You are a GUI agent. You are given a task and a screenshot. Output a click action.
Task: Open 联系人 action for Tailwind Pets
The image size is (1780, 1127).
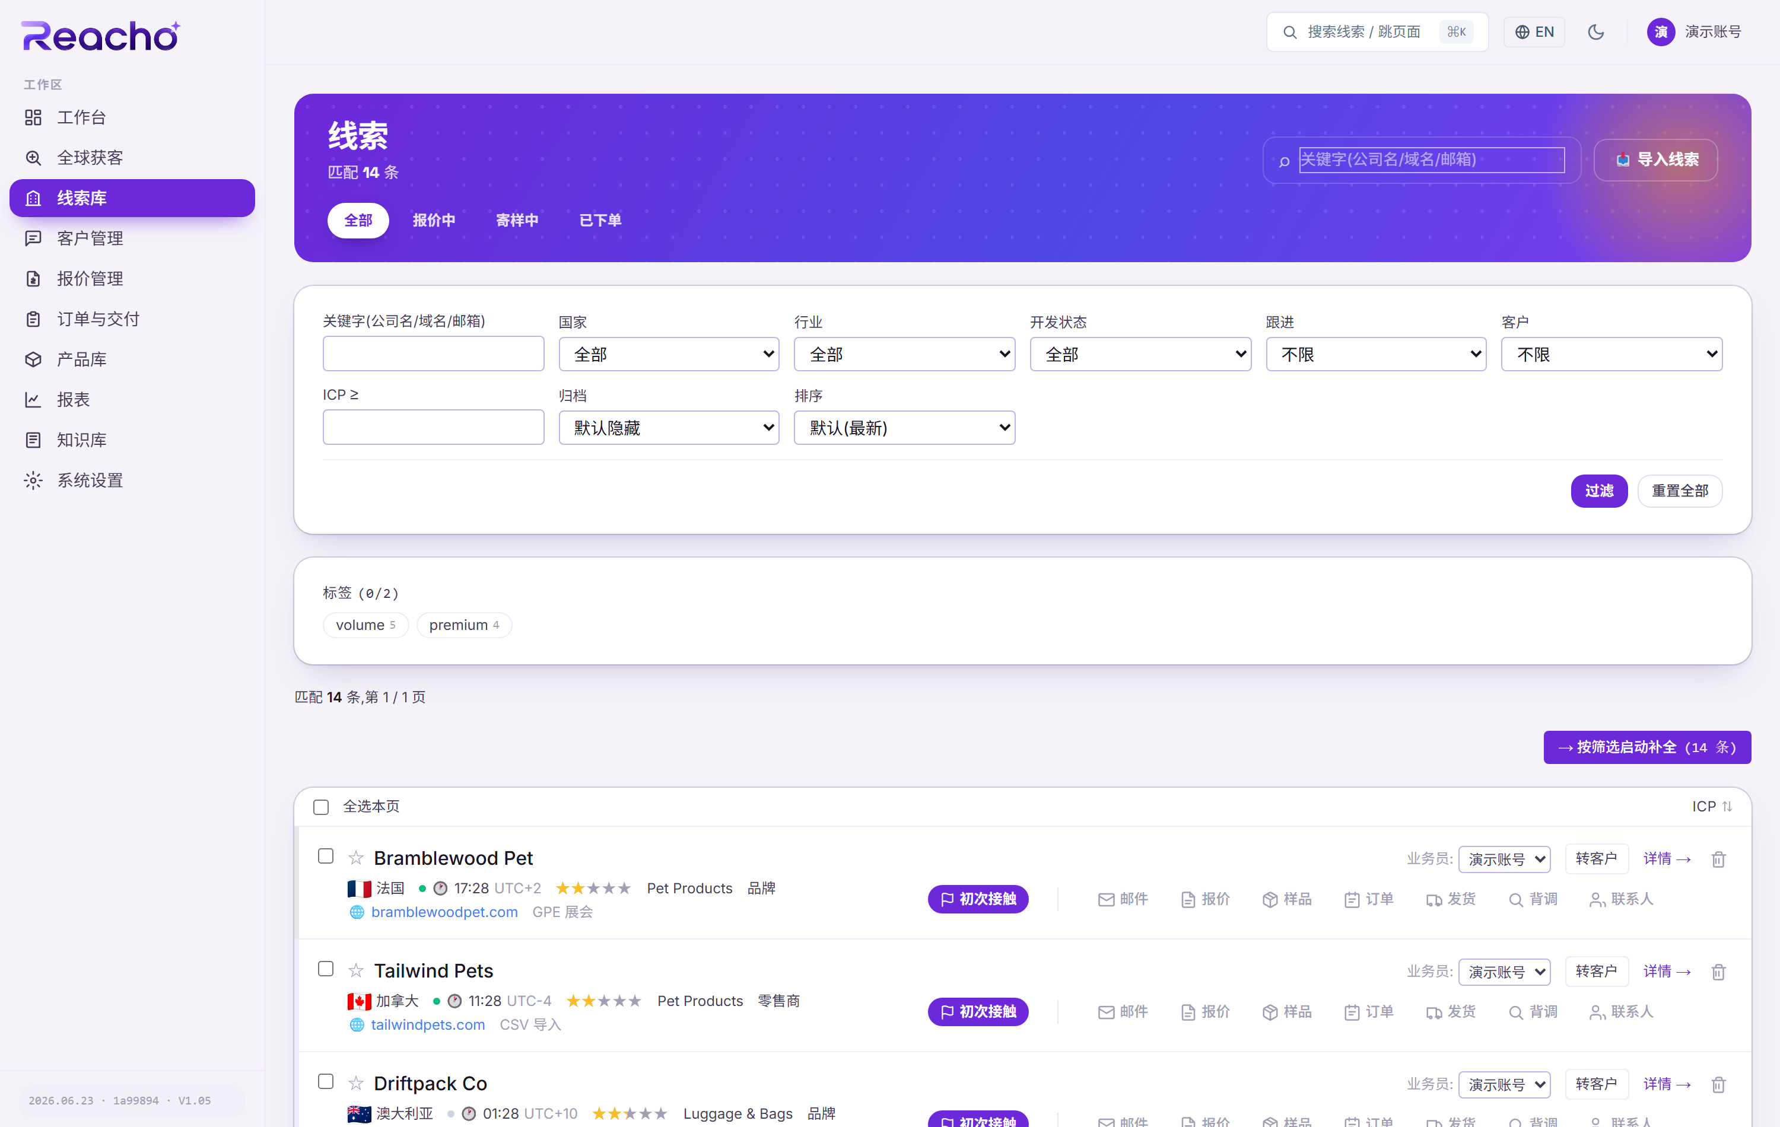pos(1621,1012)
